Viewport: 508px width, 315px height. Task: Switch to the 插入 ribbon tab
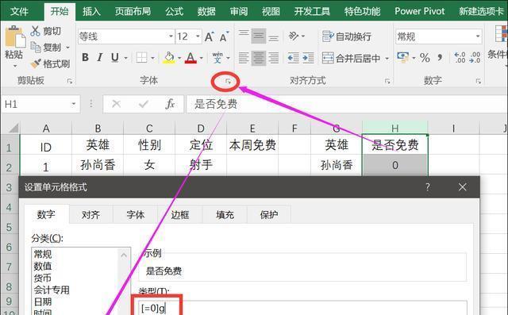click(92, 11)
